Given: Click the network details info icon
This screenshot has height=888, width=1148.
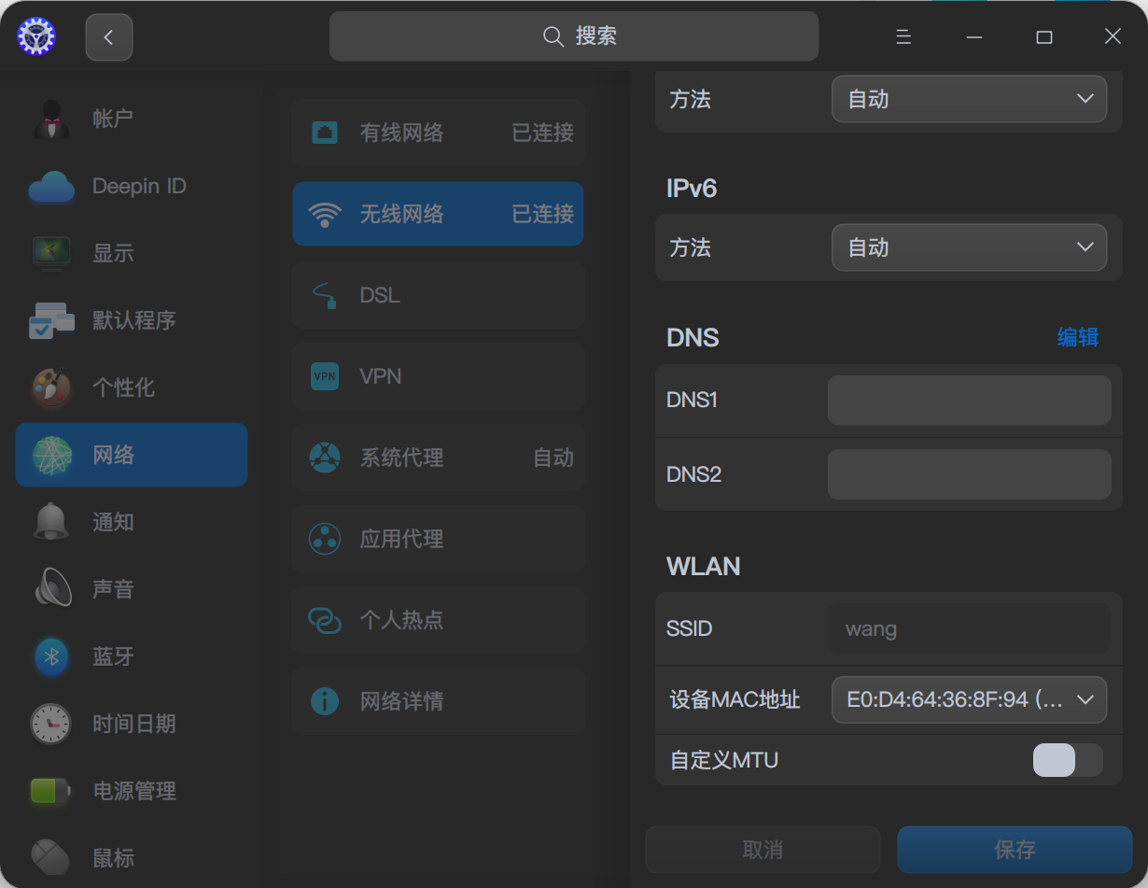Looking at the screenshot, I should pos(325,701).
